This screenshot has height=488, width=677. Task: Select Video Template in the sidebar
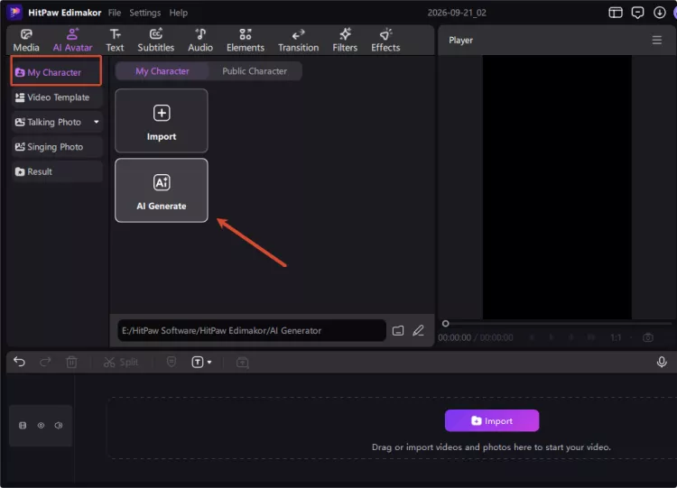coord(57,97)
